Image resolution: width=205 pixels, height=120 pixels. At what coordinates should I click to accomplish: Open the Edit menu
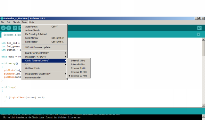tap(9, 22)
